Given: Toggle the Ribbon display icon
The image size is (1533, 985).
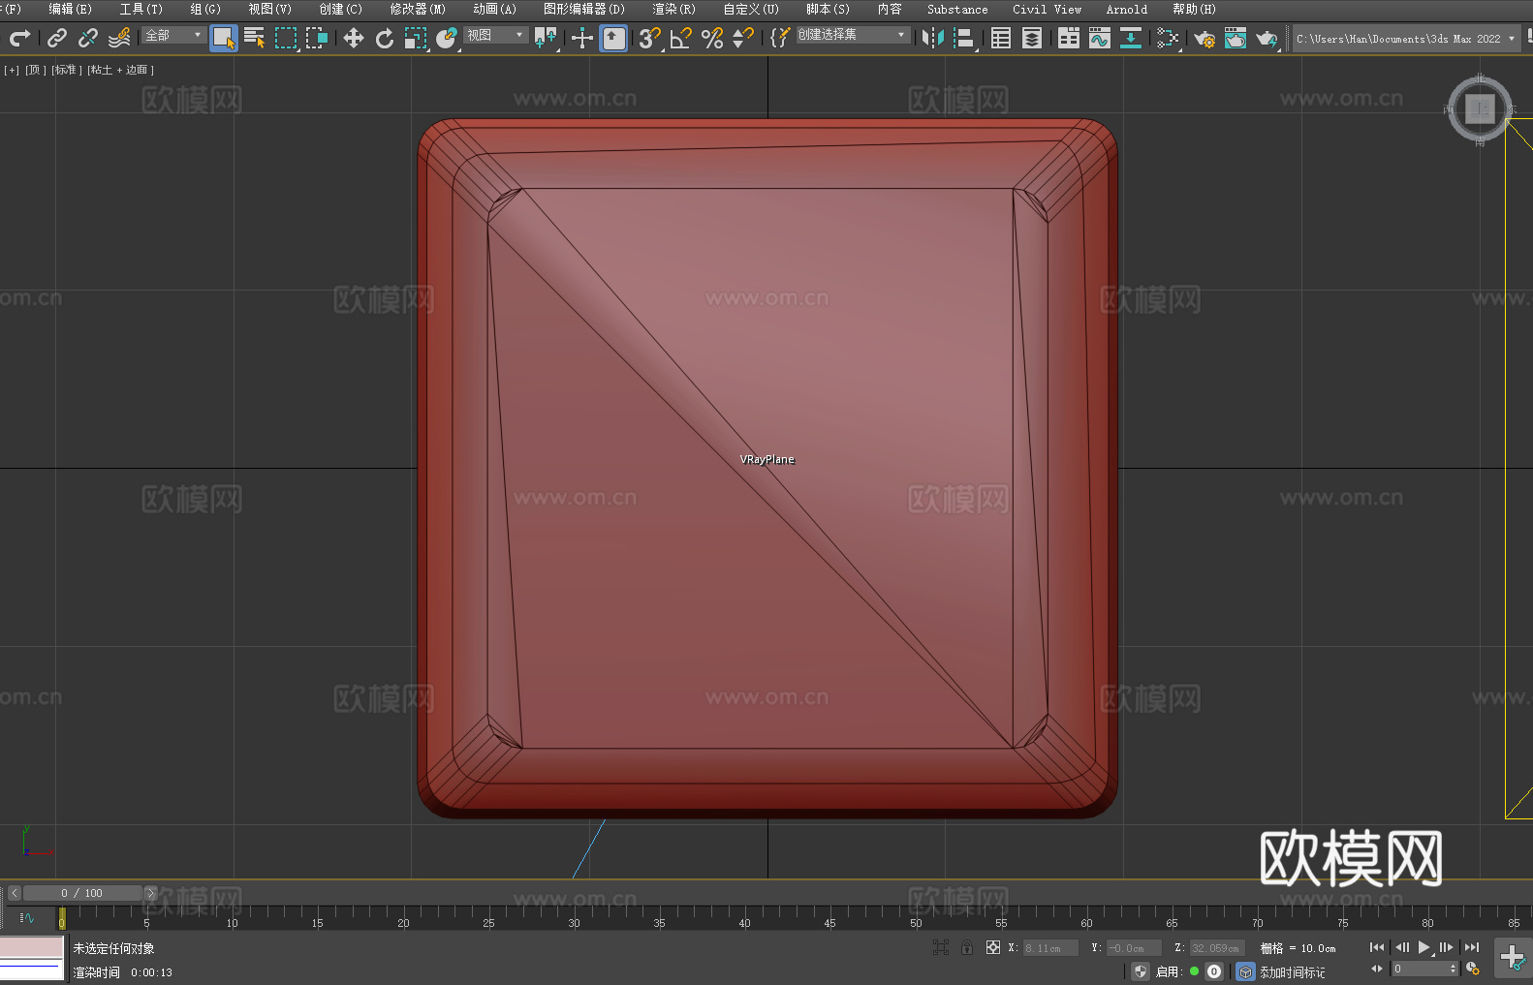Looking at the screenshot, I should pyautogui.click(x=1069, y=38).
